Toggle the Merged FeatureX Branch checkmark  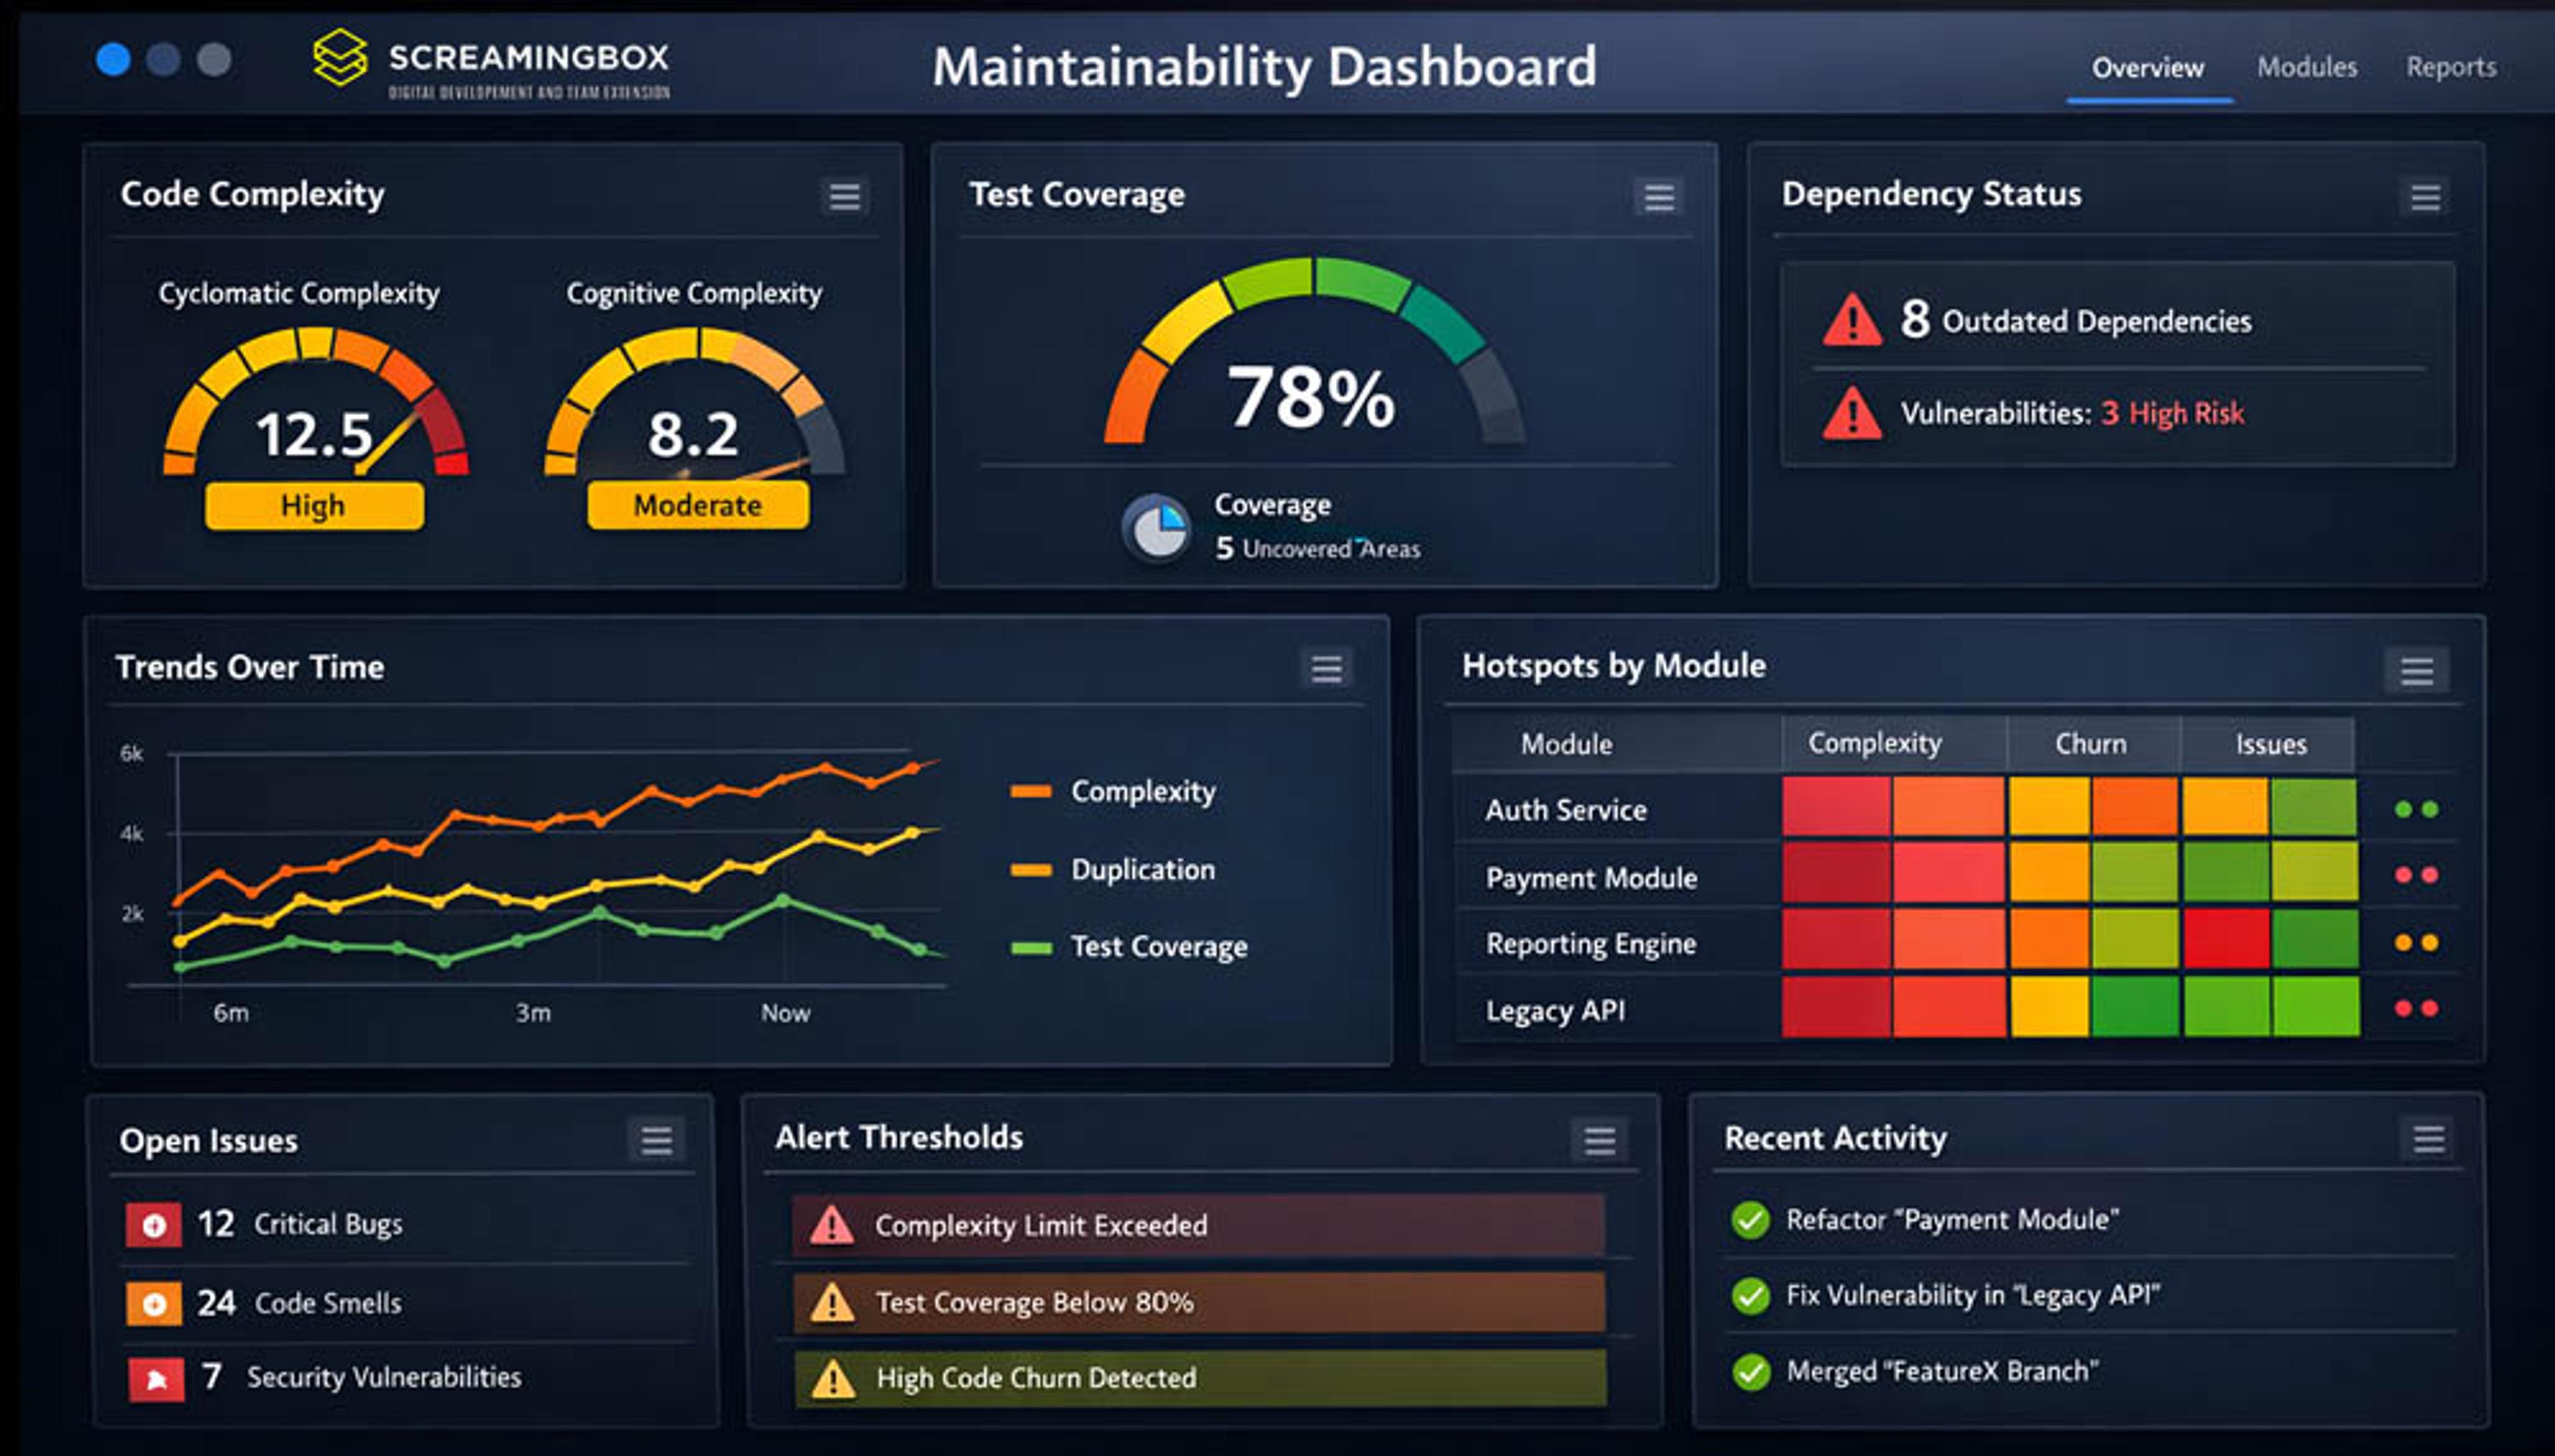click(x=1750, y=1372)
